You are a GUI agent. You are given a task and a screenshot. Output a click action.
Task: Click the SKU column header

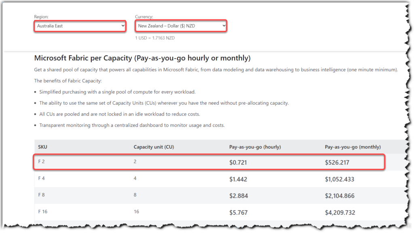[42, 147]
